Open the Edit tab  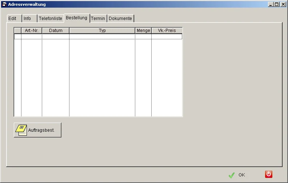12,19
